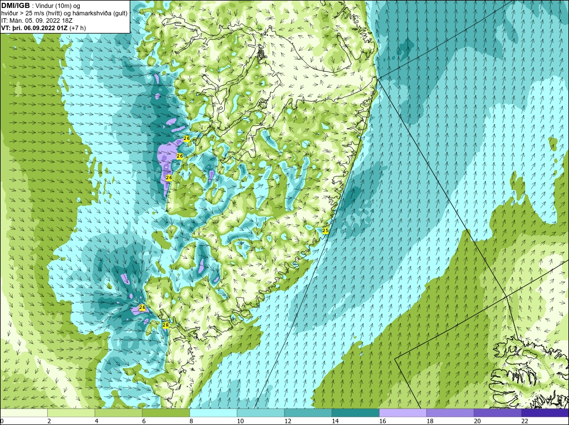
Task: Pick the 20–22 m/s legend swatch
Action: coord(497,412)
